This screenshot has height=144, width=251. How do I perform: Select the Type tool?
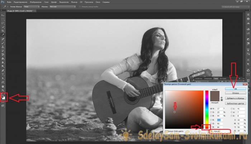tap(3, 74)
